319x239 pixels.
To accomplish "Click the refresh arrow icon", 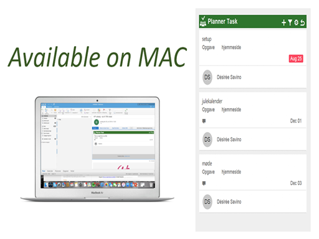I will click(303, 22).
